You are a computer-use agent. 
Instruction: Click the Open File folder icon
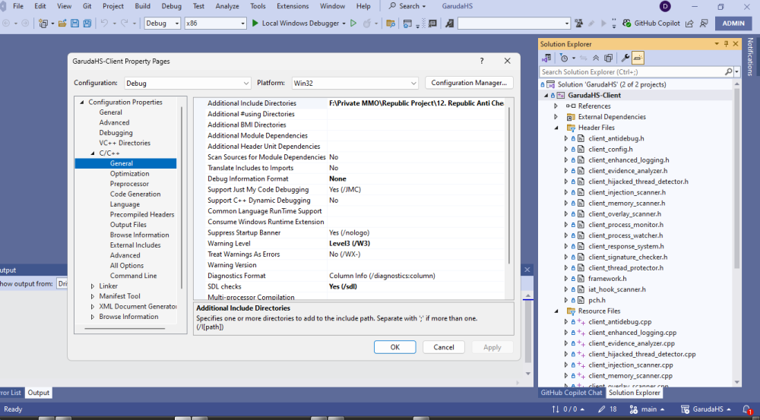pyautogui.click(x=62, y=24)
